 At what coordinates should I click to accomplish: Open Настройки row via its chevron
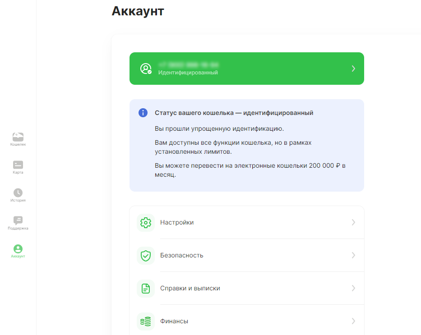[x=353, y=222]
